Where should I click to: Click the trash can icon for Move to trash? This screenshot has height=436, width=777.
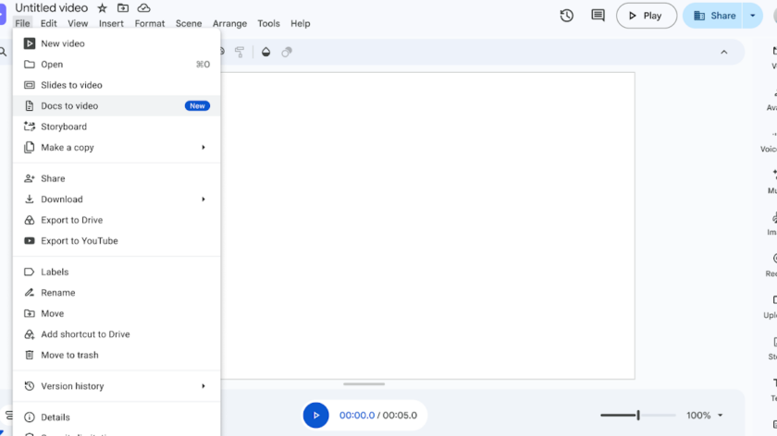tap(30, 356)
